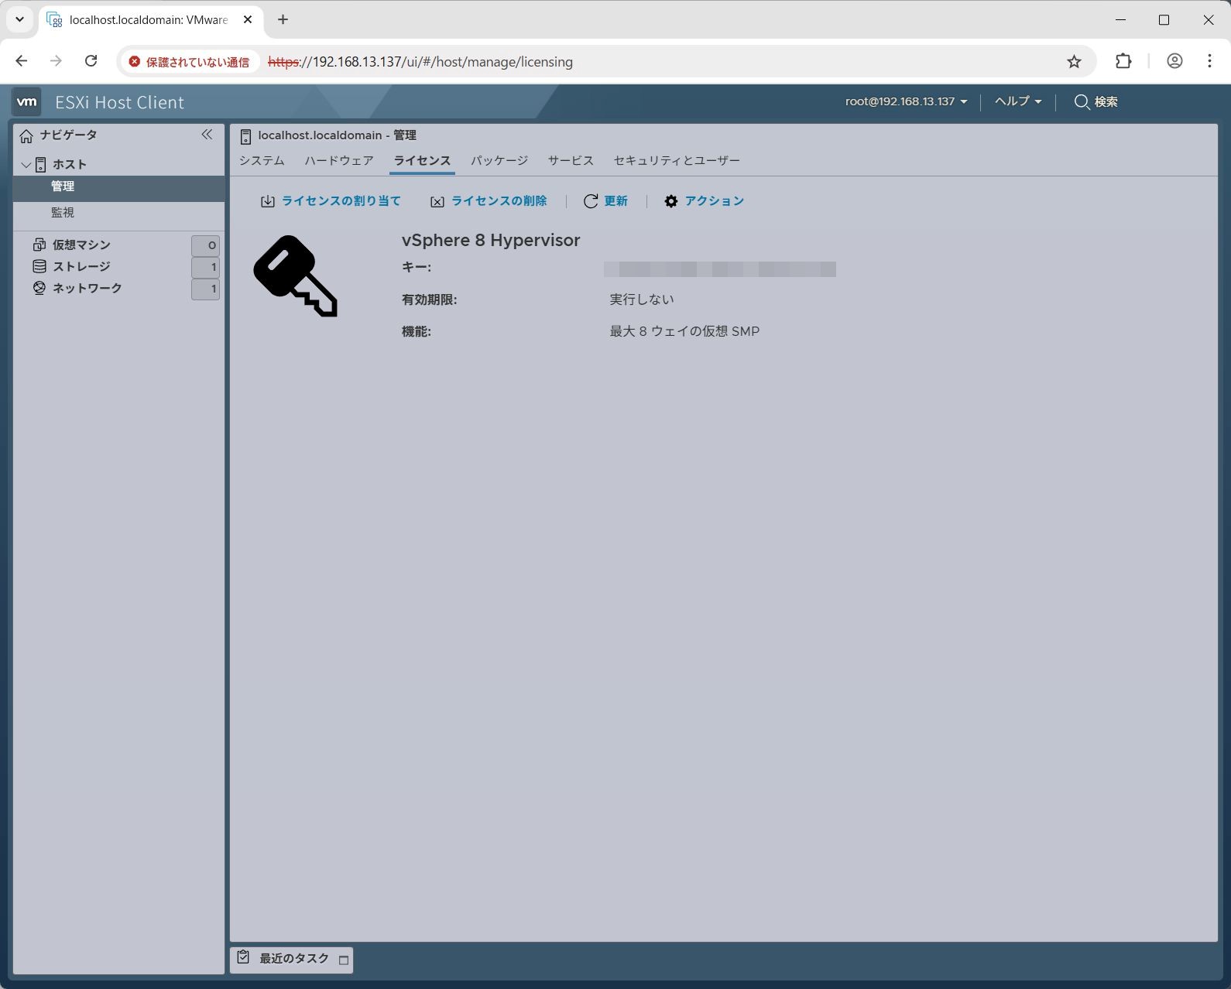Bookmark this page with star icon

pos(1074,61)
